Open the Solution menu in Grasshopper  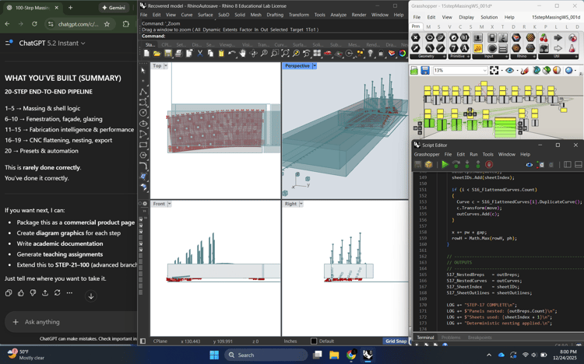coord(489,17)
